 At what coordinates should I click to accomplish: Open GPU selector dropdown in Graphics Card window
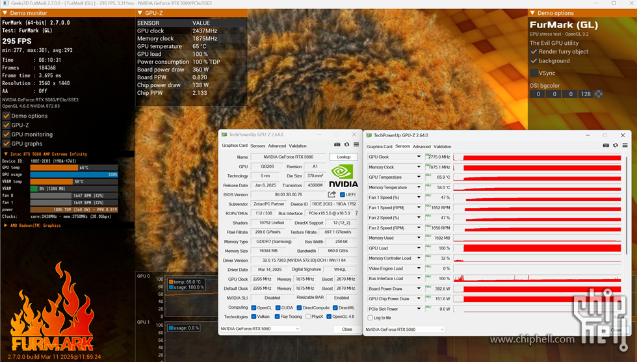pyautogui.click(x=260, y=329)
